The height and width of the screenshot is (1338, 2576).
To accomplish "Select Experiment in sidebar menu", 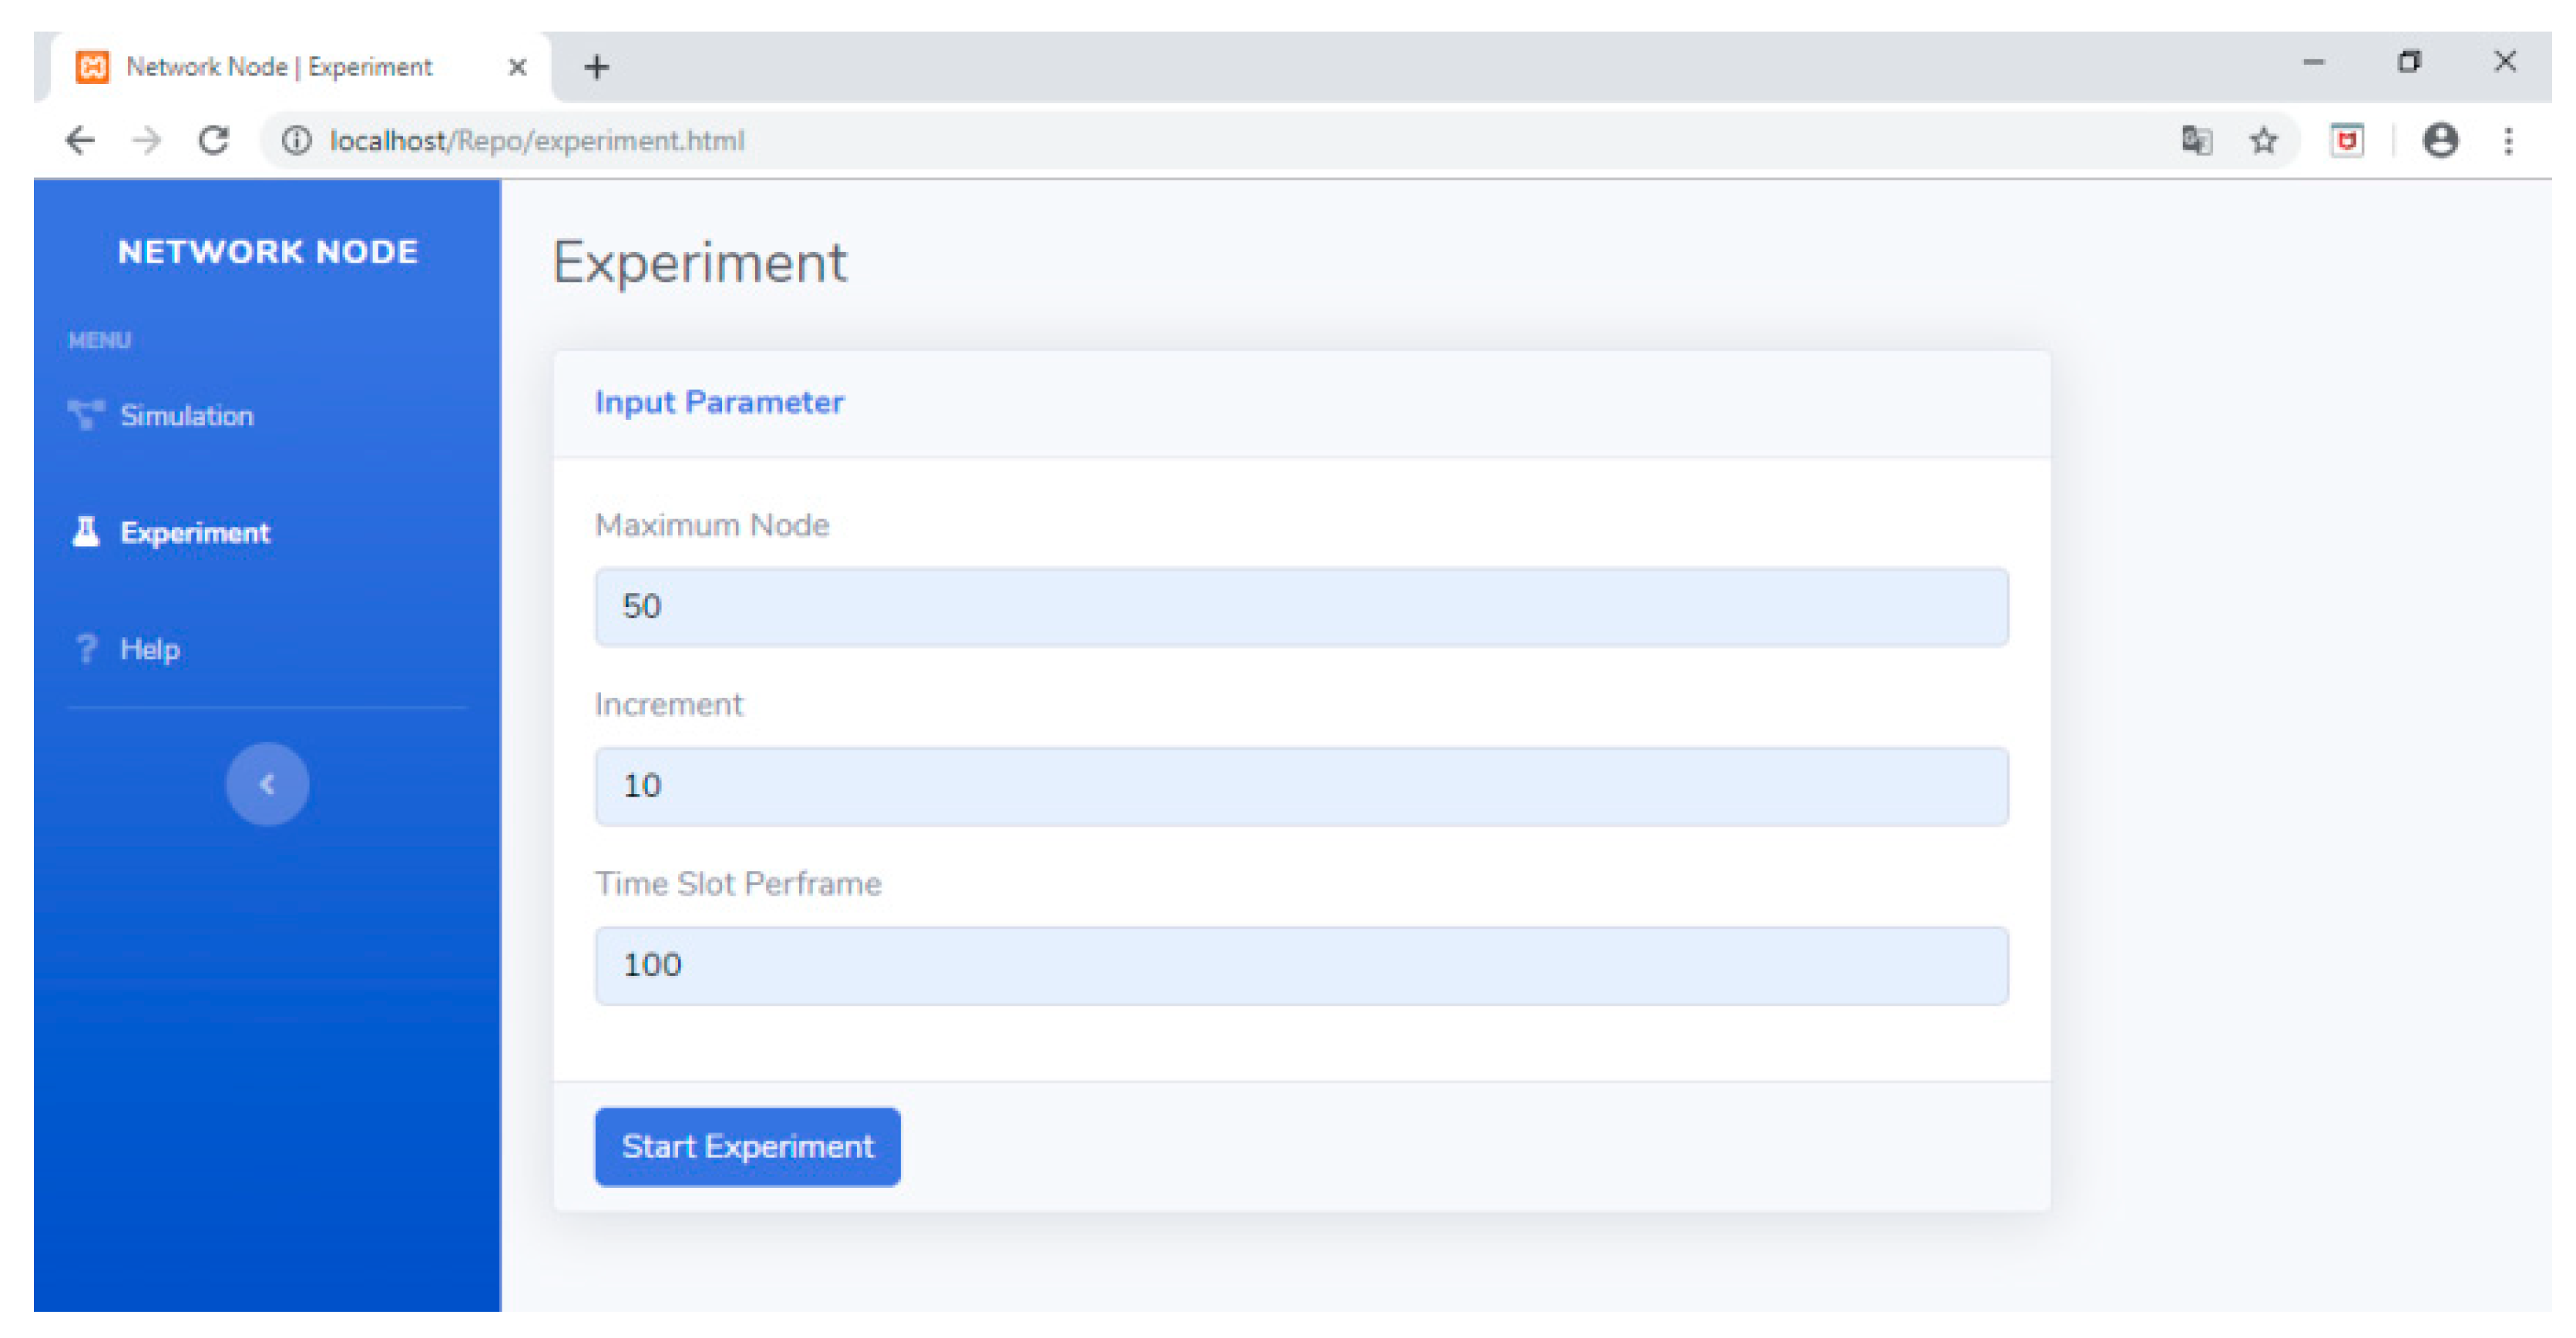I will click(194, 533).
